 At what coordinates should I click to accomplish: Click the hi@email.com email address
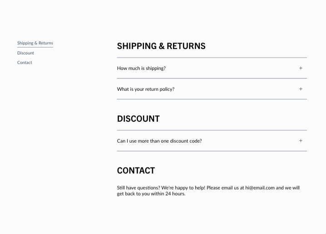tap(260, 188)
